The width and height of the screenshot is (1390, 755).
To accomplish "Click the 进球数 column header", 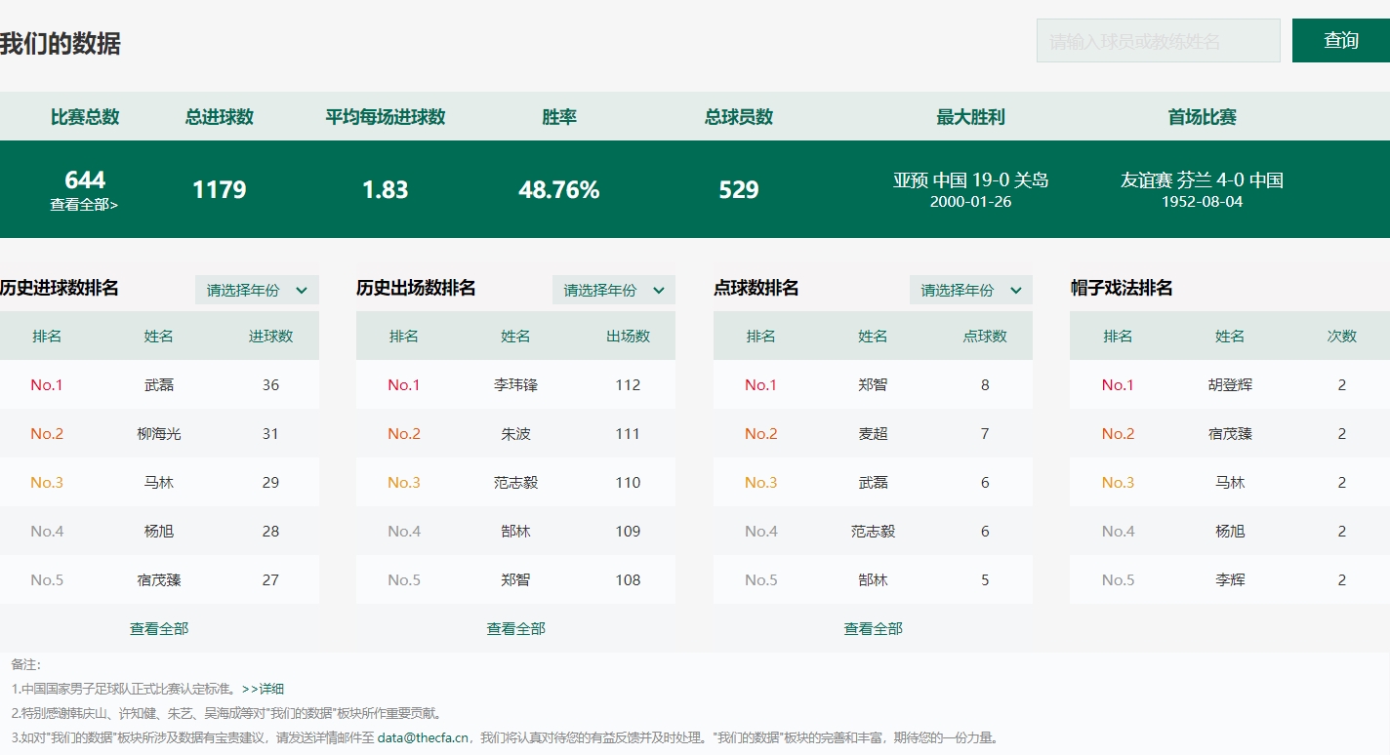I will [270, 337].
